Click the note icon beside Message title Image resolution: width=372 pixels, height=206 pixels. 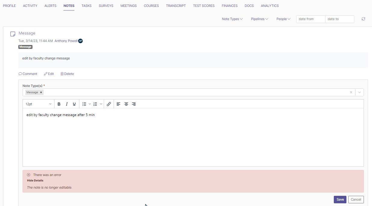tap(13, 34)
